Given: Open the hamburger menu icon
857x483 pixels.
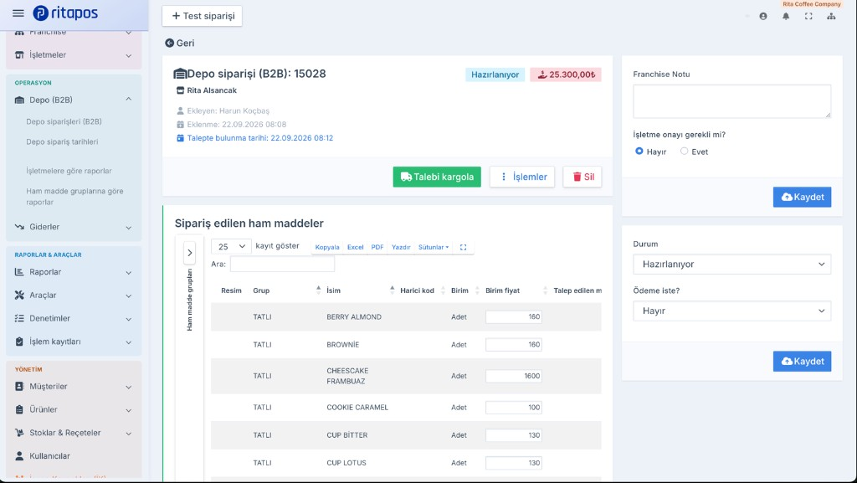Looking at the screenshot, I should 18,13.
